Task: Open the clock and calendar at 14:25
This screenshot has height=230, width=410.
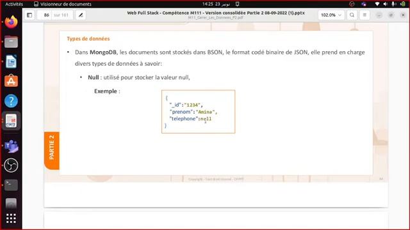Action: click(x=216, y=4)
